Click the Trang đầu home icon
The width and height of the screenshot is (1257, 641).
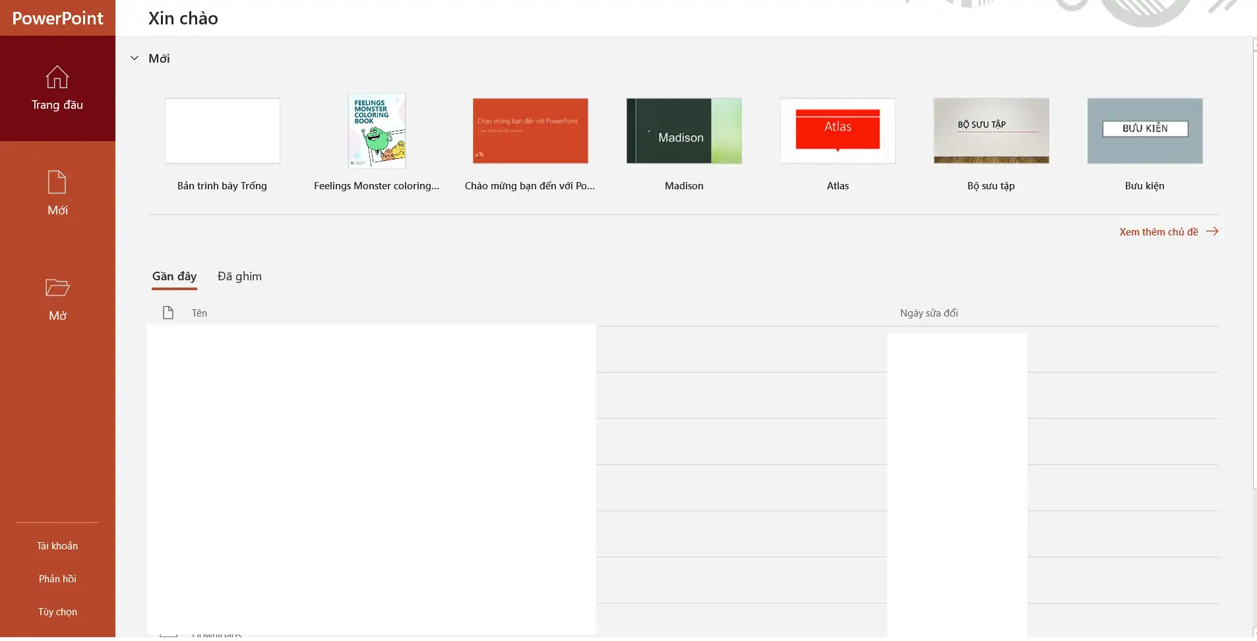tap(57, 77)
